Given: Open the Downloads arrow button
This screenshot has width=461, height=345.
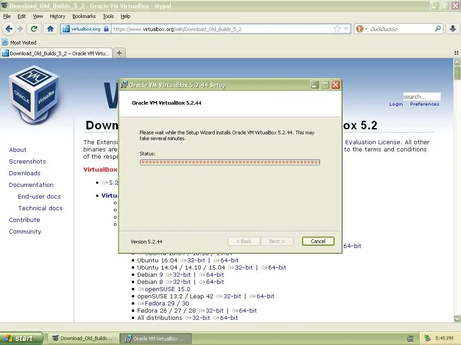Looking at the screenshot, I should click(453, 29).
